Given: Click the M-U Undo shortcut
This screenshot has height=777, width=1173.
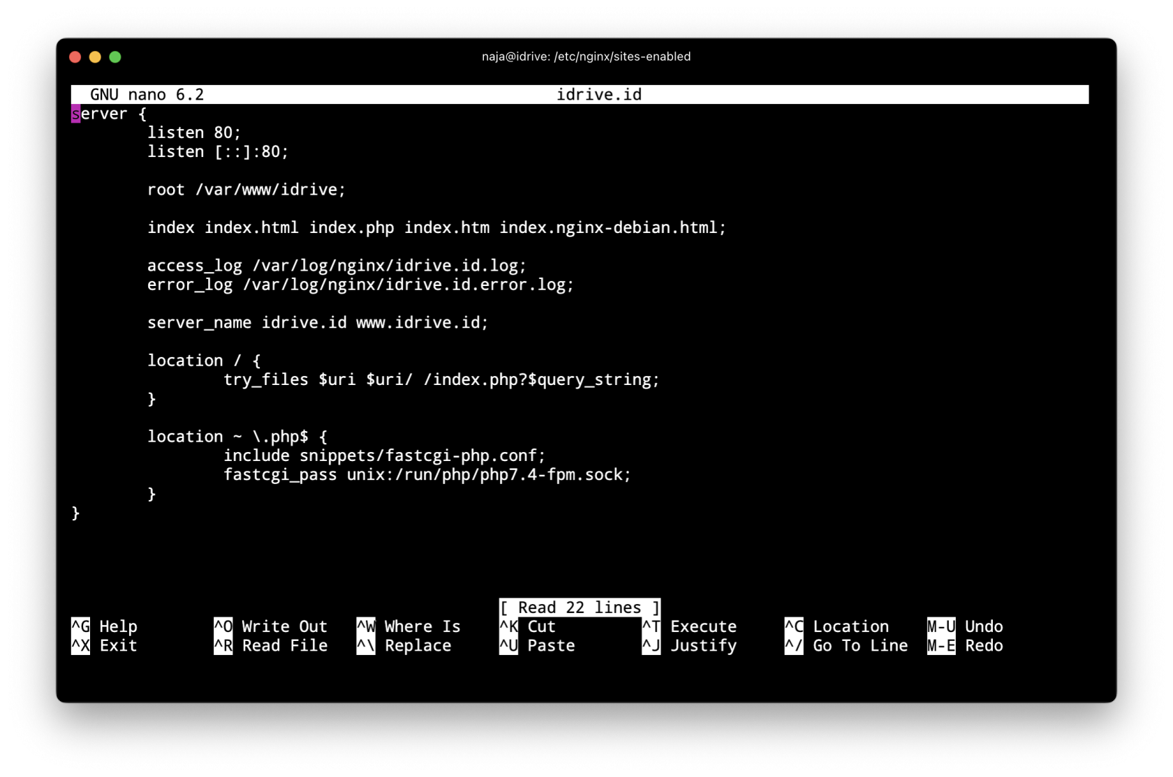Looking at the screenshot, I should click(965, 626).
